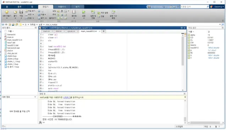Click the Run and Time icon

[x=113, y=12]
